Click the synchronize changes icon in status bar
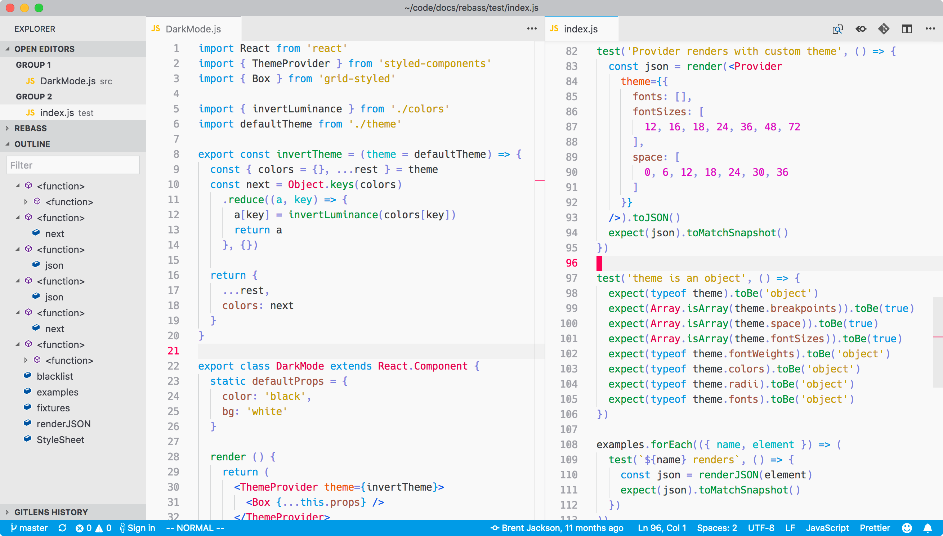This screenshot has width=943, height=536. tap(62, 528)
